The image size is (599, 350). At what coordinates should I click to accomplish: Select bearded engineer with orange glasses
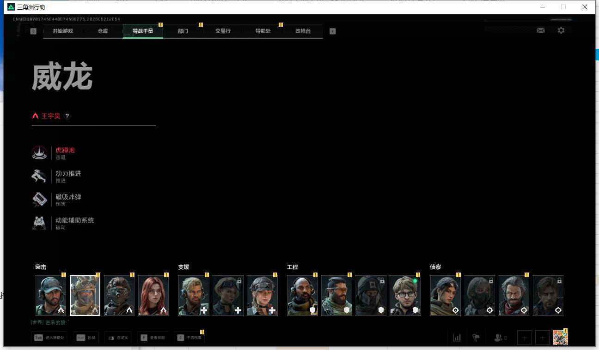[x=336, y=296]
